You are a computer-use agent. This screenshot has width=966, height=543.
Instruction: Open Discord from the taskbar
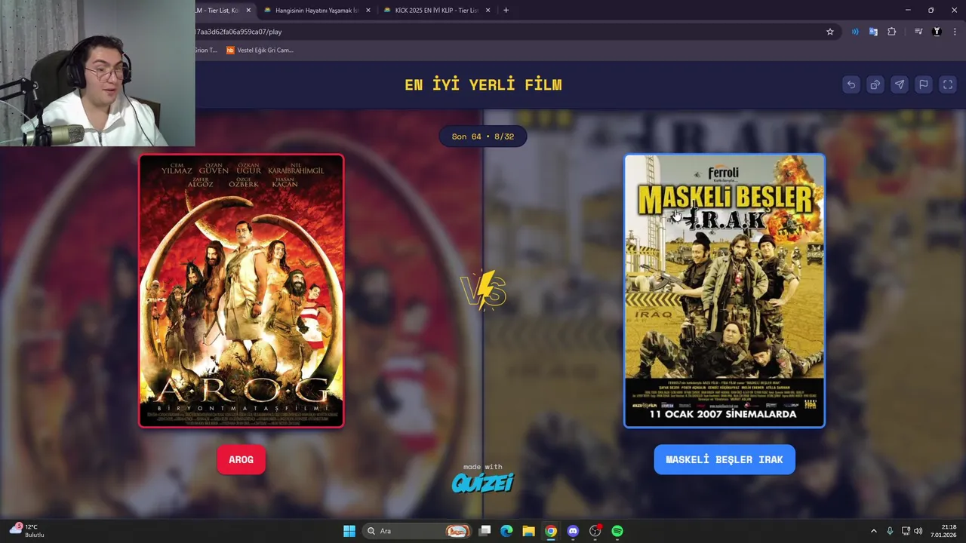573,531
